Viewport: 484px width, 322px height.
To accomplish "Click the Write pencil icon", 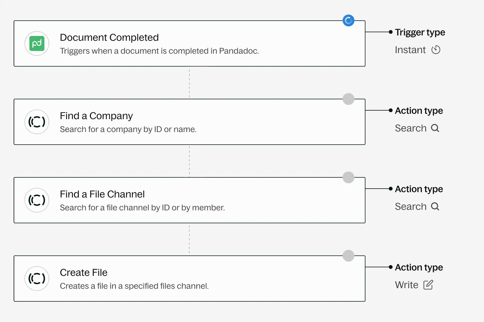I will tap(428, 285).
